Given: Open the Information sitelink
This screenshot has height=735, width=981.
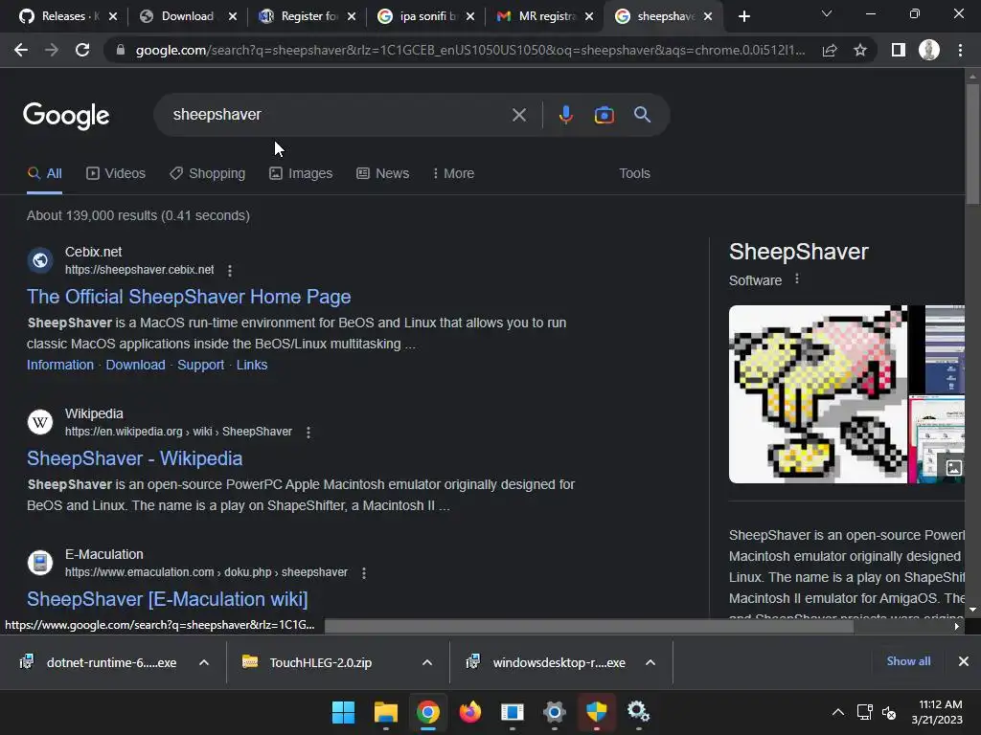Looking at the screenshot, I should click(60, 365).
